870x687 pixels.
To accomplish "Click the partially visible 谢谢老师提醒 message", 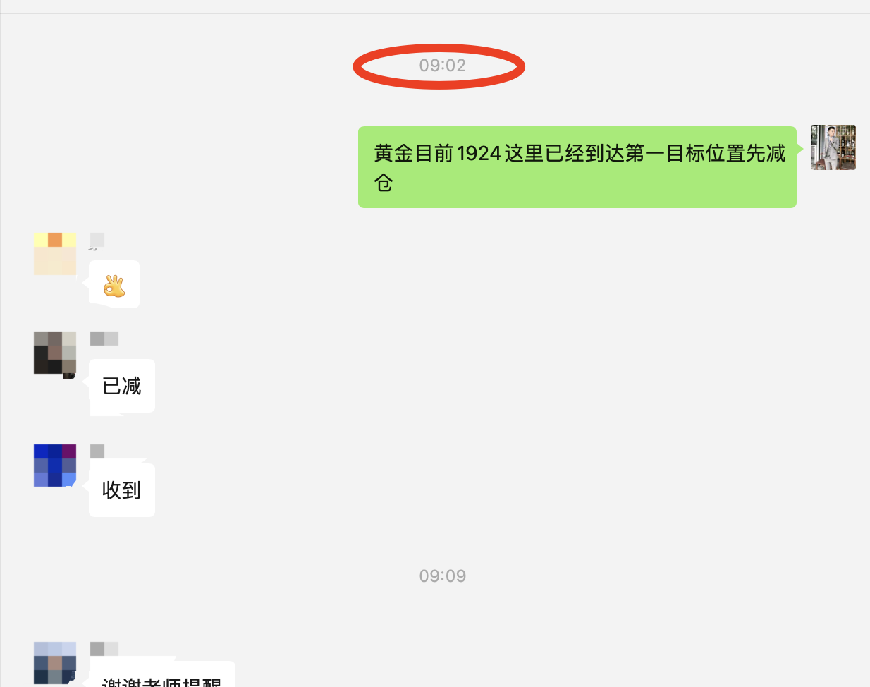I will [162, 675].
